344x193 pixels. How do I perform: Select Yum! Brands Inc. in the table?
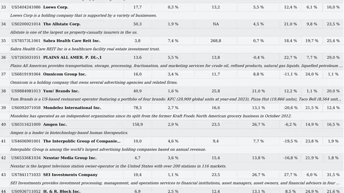pos(61,91)
